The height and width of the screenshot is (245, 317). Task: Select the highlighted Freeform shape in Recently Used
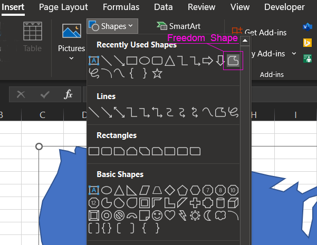point(233,61)
